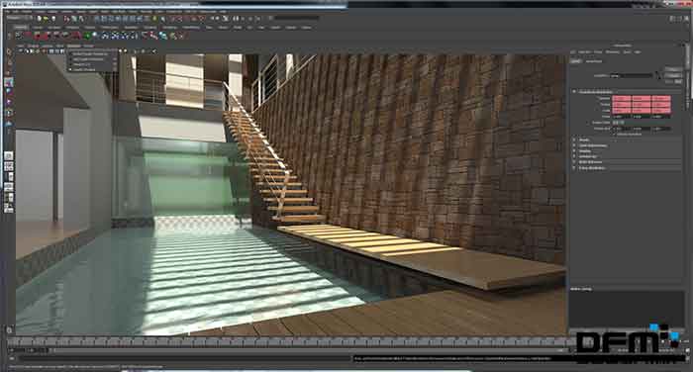Switch to single perspective view layout icon
The width and height of the screenshot is (693, 372).
[8, 156]
